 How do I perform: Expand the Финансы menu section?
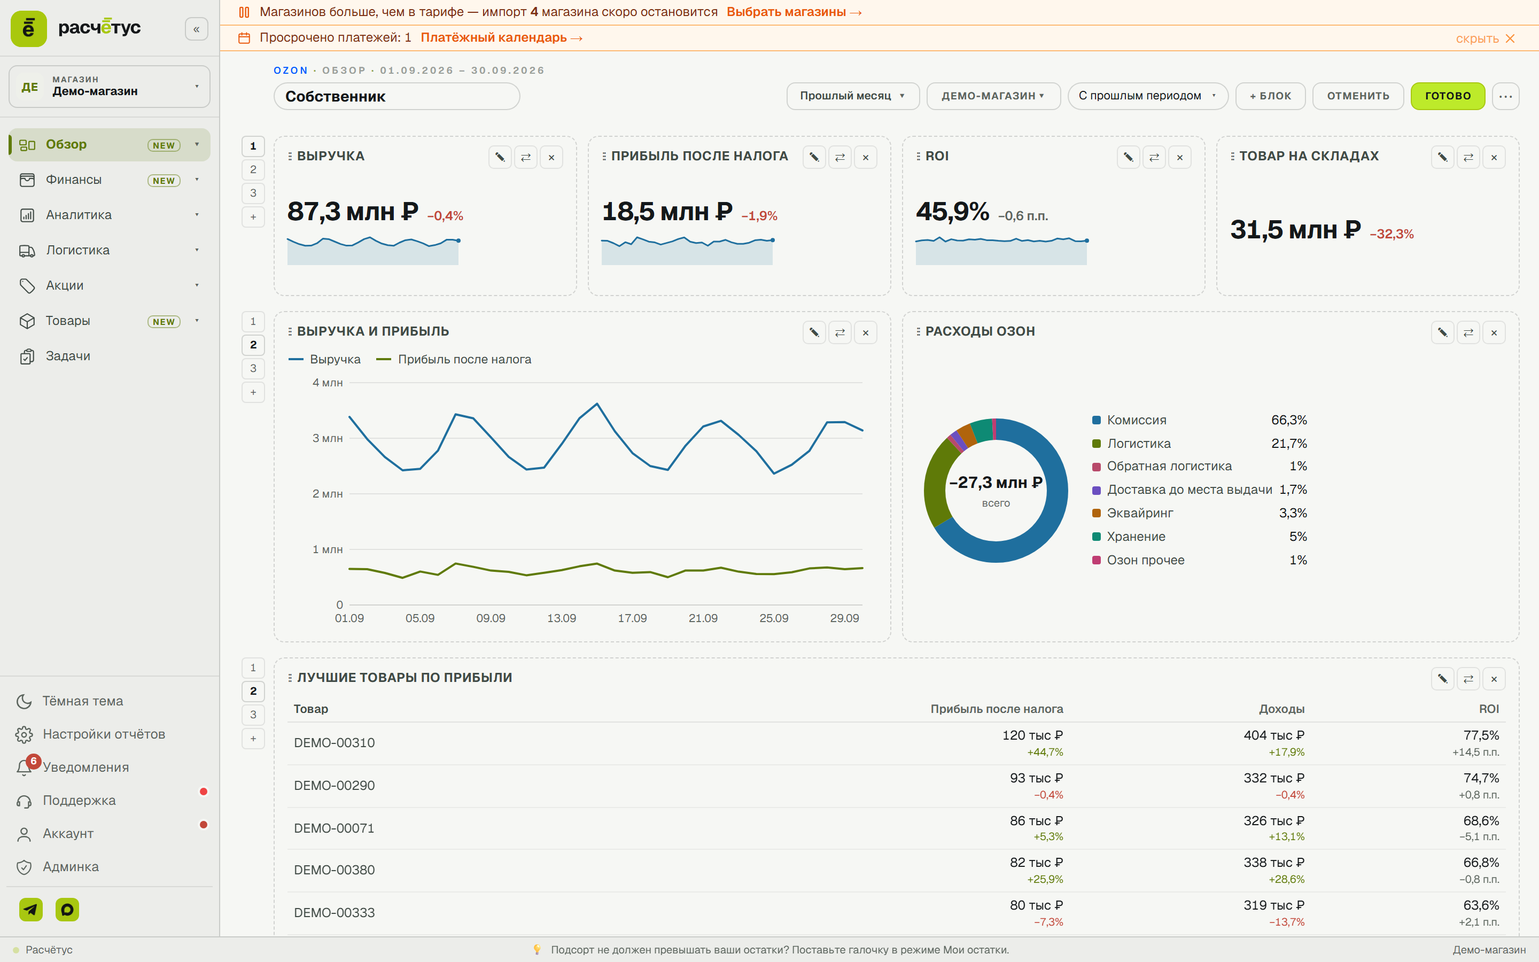pyautogui.click(x=110, y=180)
